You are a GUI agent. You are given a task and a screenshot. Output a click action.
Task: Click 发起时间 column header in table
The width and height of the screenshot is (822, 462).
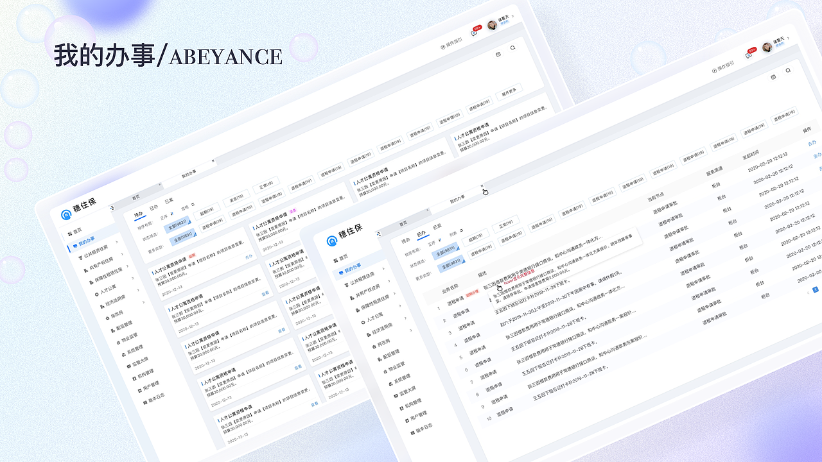751,154
